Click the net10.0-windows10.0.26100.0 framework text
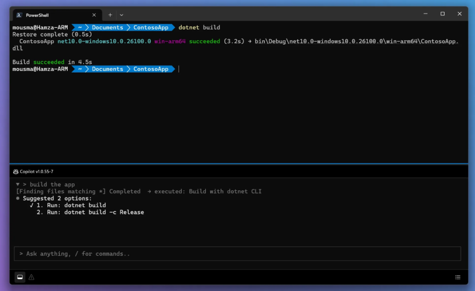This screenshot has width=475, height=291. point(104,41)
